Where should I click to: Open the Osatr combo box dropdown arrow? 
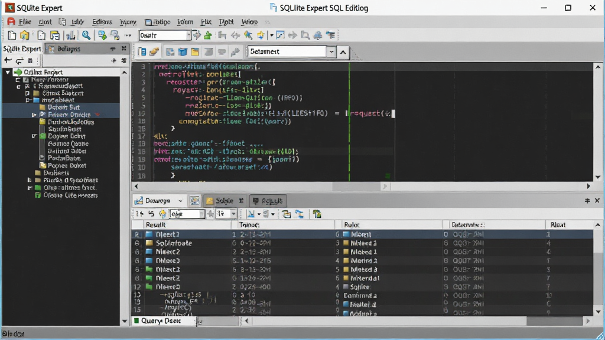(188, 35)
